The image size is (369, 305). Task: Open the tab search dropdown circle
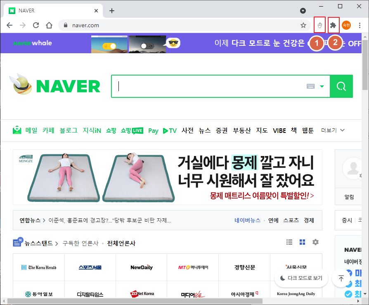tap(303, 11)
